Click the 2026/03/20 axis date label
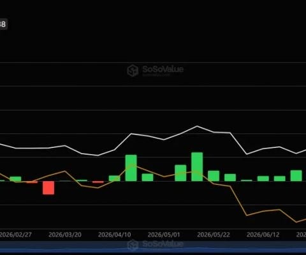The width and height of the screenshot is (306, 255). tap(65, 235)
